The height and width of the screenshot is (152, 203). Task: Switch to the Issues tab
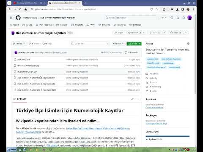(27, 25)
